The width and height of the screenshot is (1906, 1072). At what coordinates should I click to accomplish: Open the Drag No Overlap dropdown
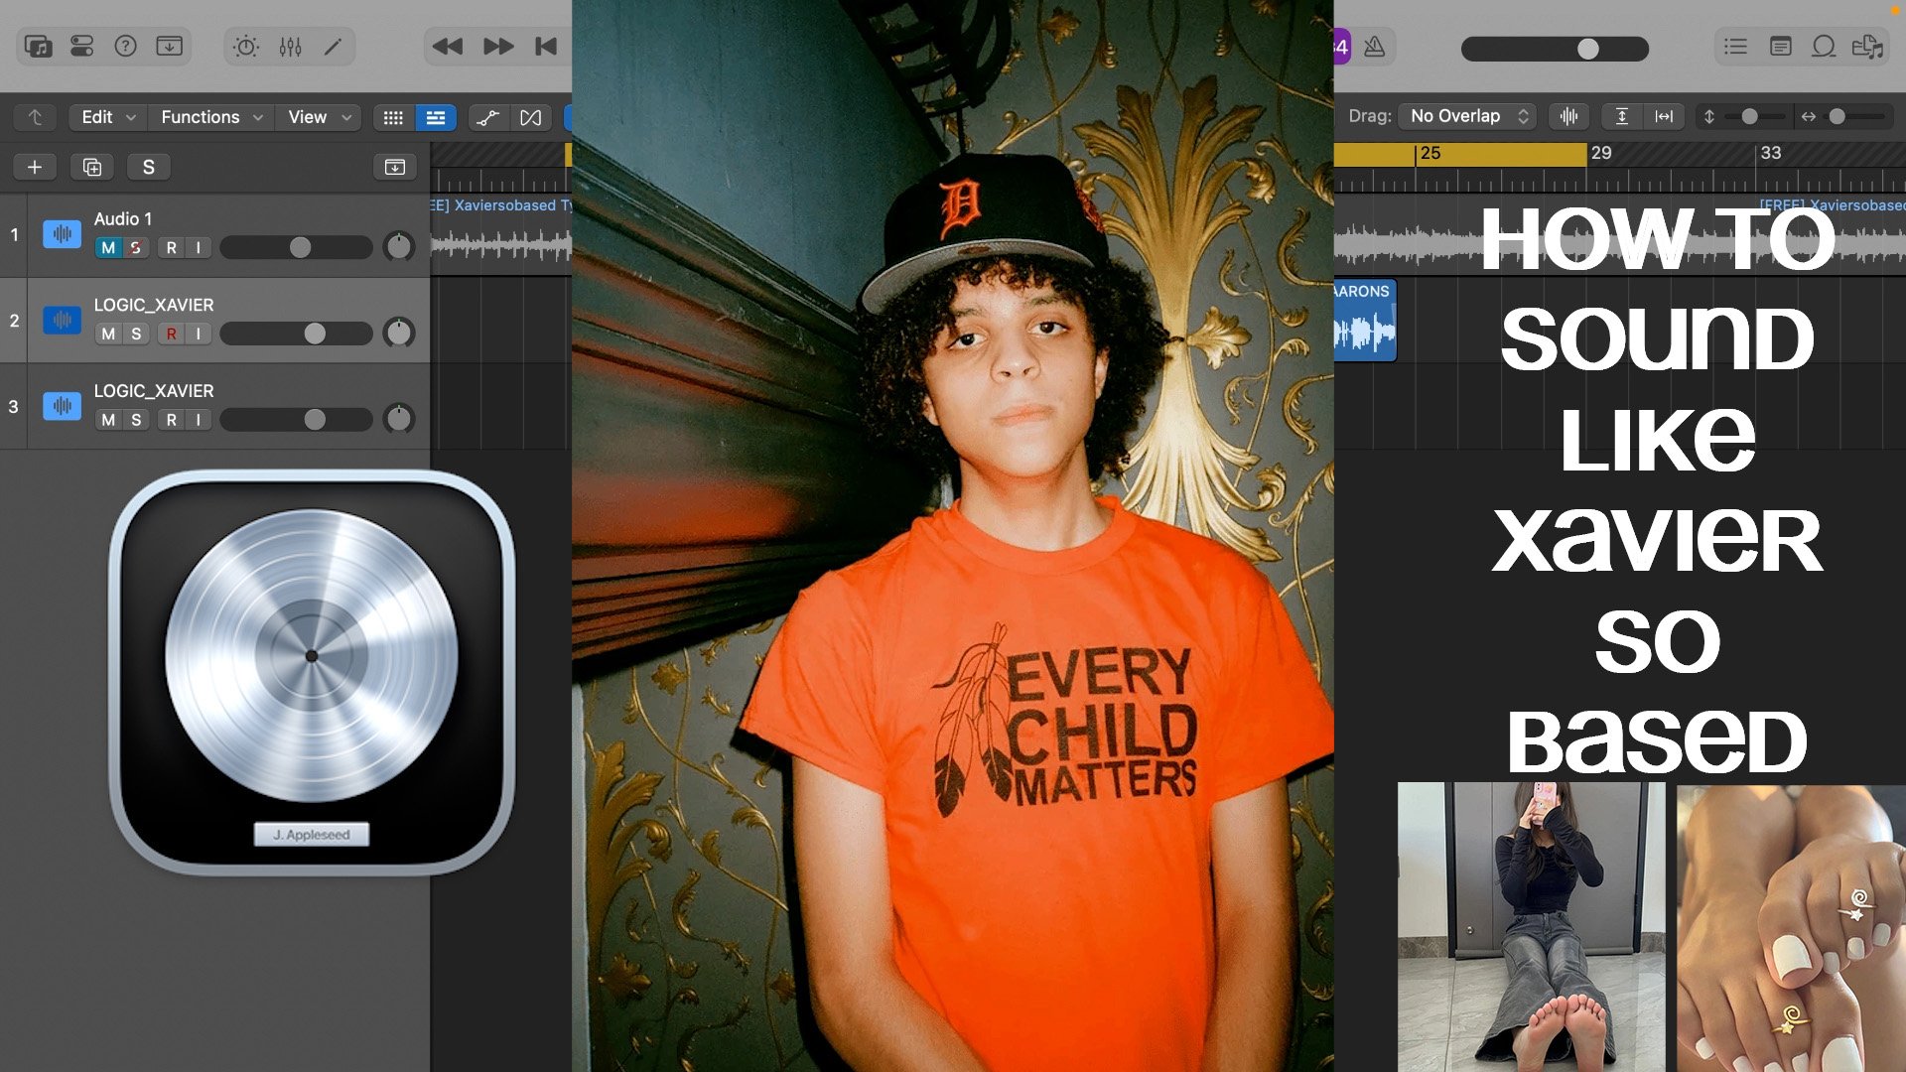[1467, 116]
